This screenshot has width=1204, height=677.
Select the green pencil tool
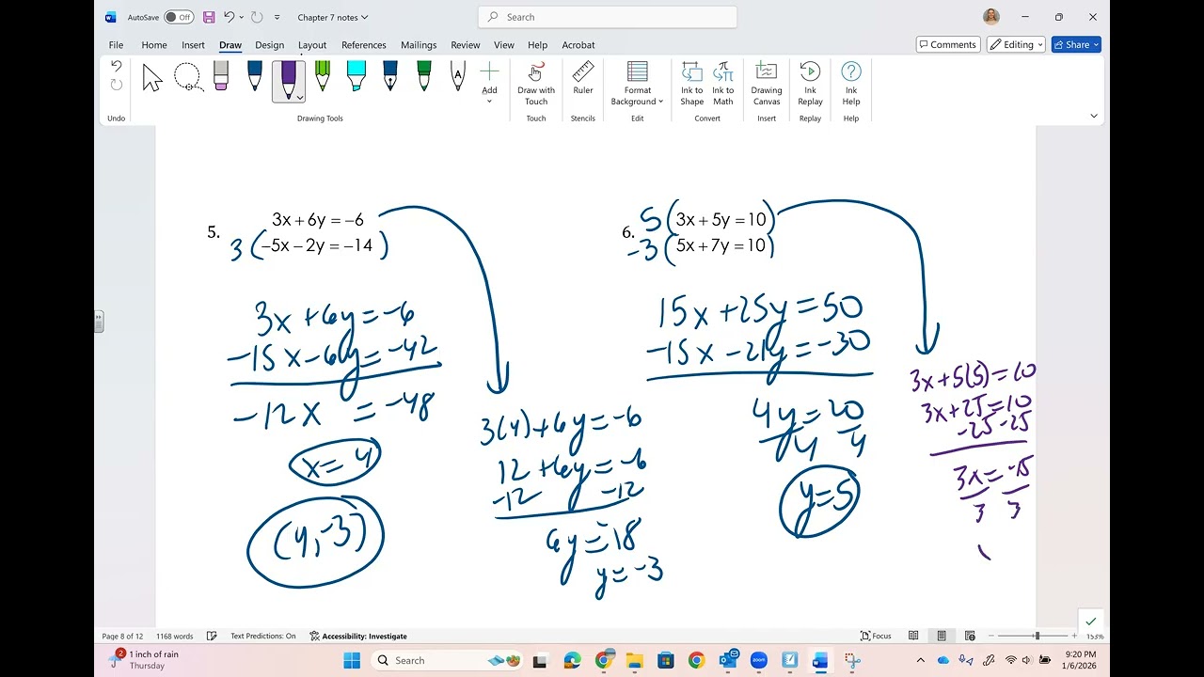pyautogui.click(x=323, y=76)
